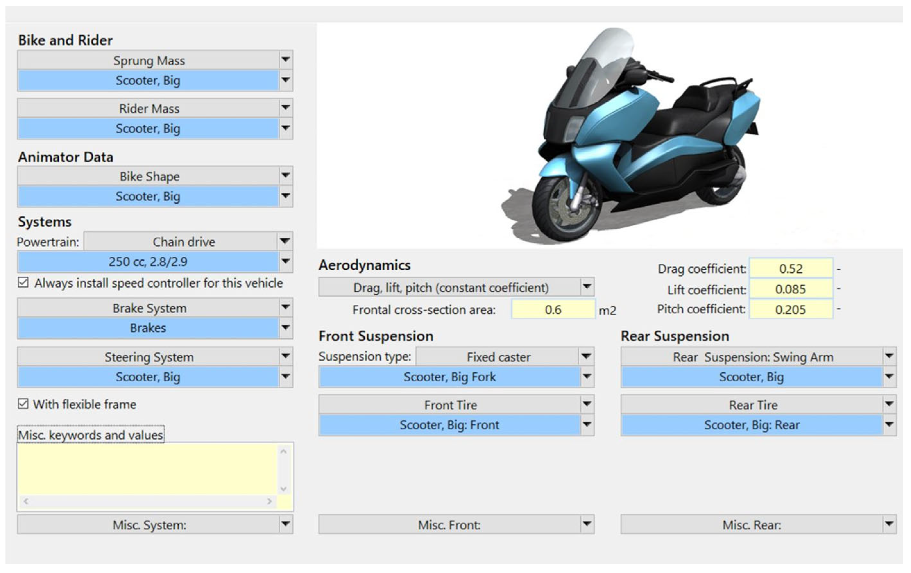
Task: Open the Bike Shape dropdown arrow
Action: [x=285, y=175]
